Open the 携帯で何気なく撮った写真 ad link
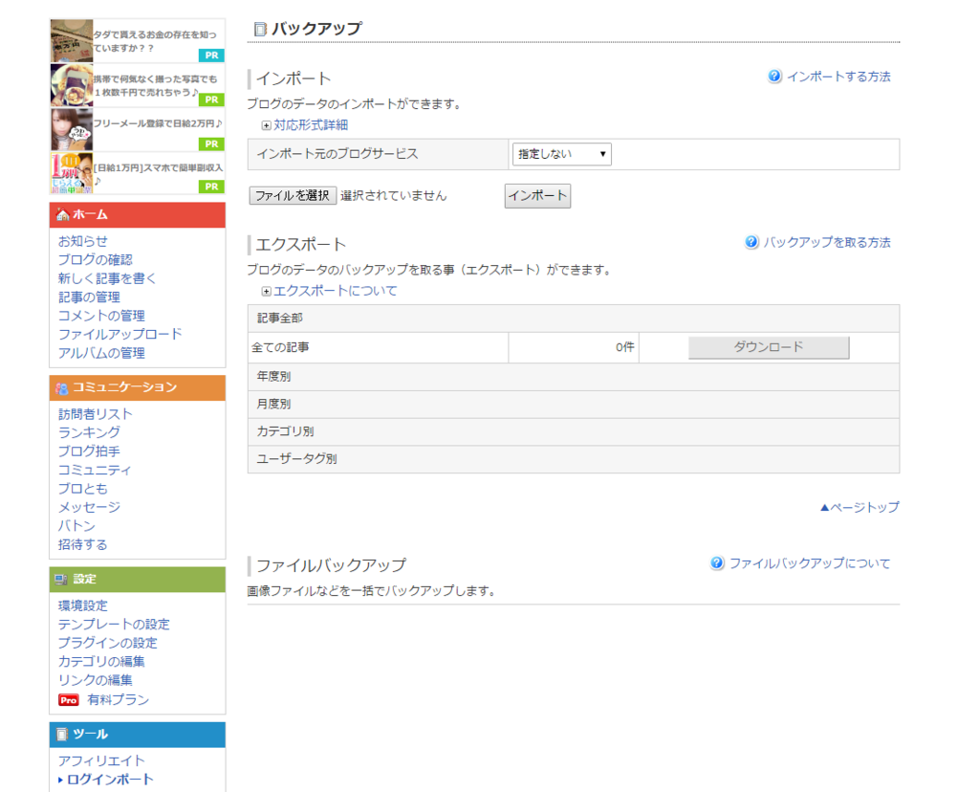 (156, 85)
